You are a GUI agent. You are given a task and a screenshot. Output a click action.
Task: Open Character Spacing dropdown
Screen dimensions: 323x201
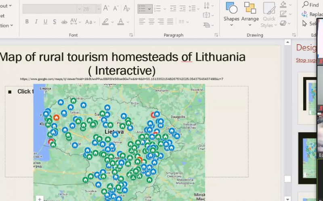[75, 22]
